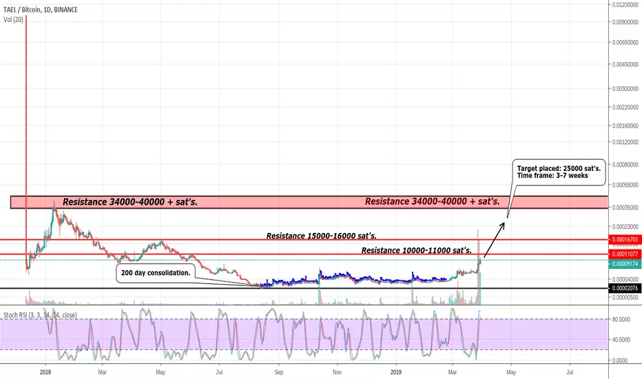Click the black 0.00002076 price tag
642x379 pixels.
(625, 288)
